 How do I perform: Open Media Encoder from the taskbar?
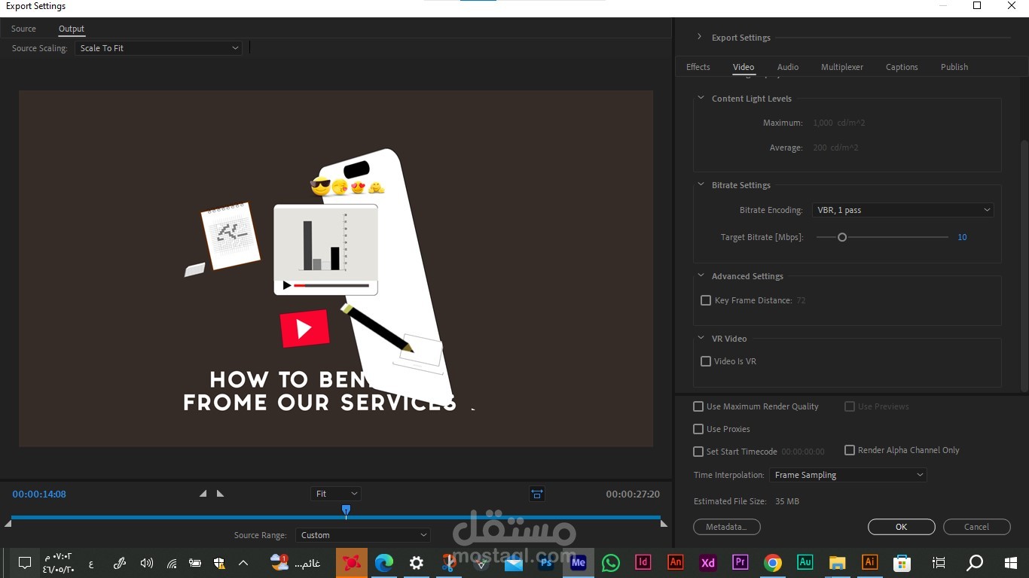point(579,562)
